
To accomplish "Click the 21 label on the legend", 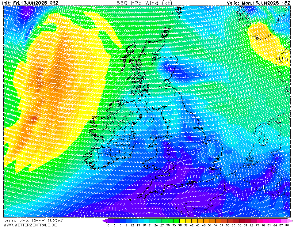I will click(150, 225).
